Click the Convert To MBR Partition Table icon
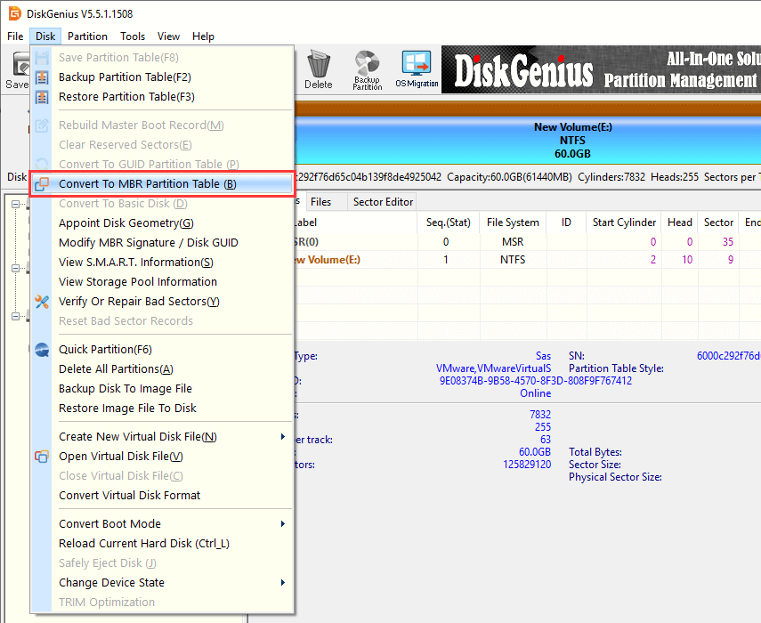Image resolution: width=761 pixels, height=623 pixels. 42,184
